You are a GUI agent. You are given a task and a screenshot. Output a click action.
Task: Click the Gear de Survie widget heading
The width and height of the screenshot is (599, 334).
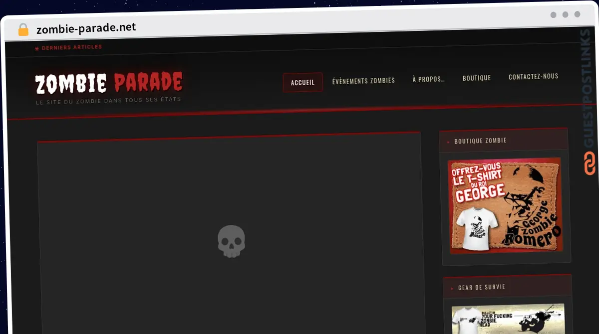(481, 288)
